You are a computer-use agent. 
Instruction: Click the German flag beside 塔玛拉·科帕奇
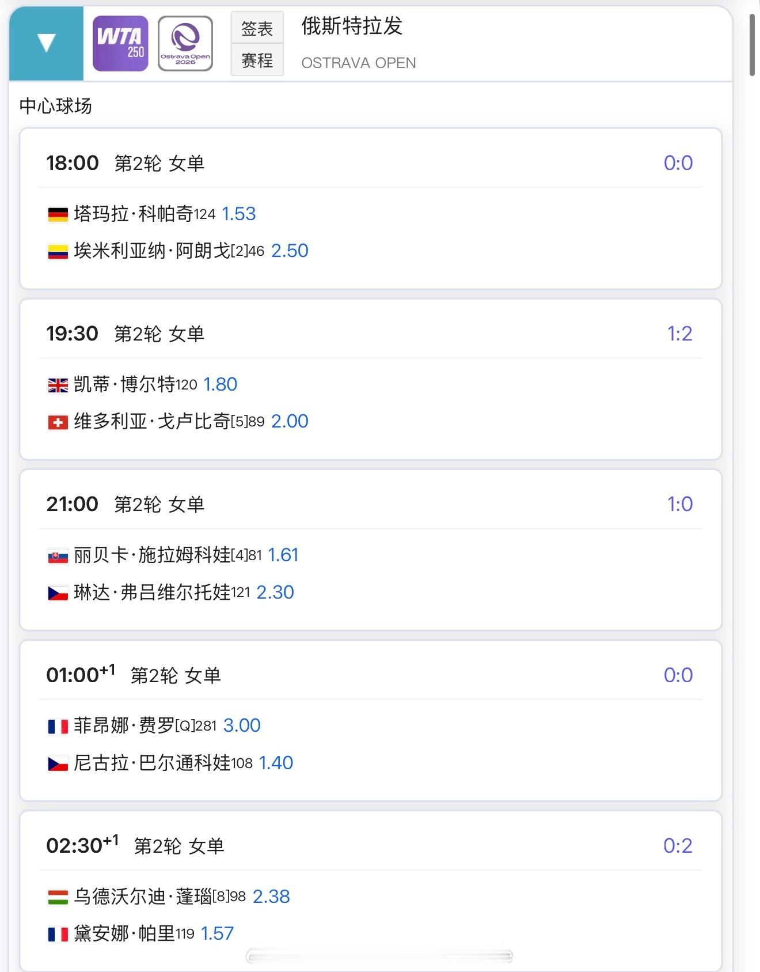pos(58,214)
